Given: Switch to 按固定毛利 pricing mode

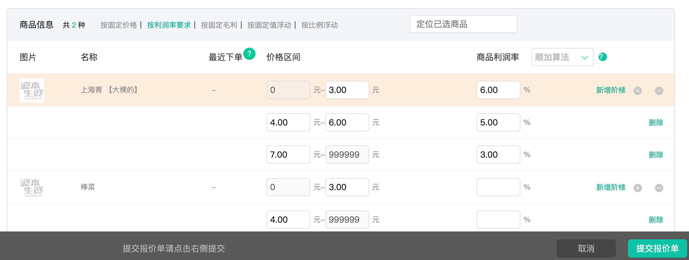Looking at the screenshot, I should [x=219, y=25].
